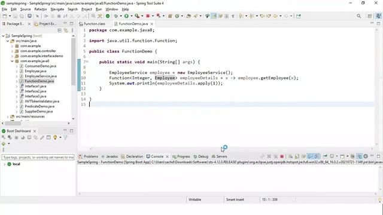
Task: Switch to the Problems tab
Action: click(89, 156)
